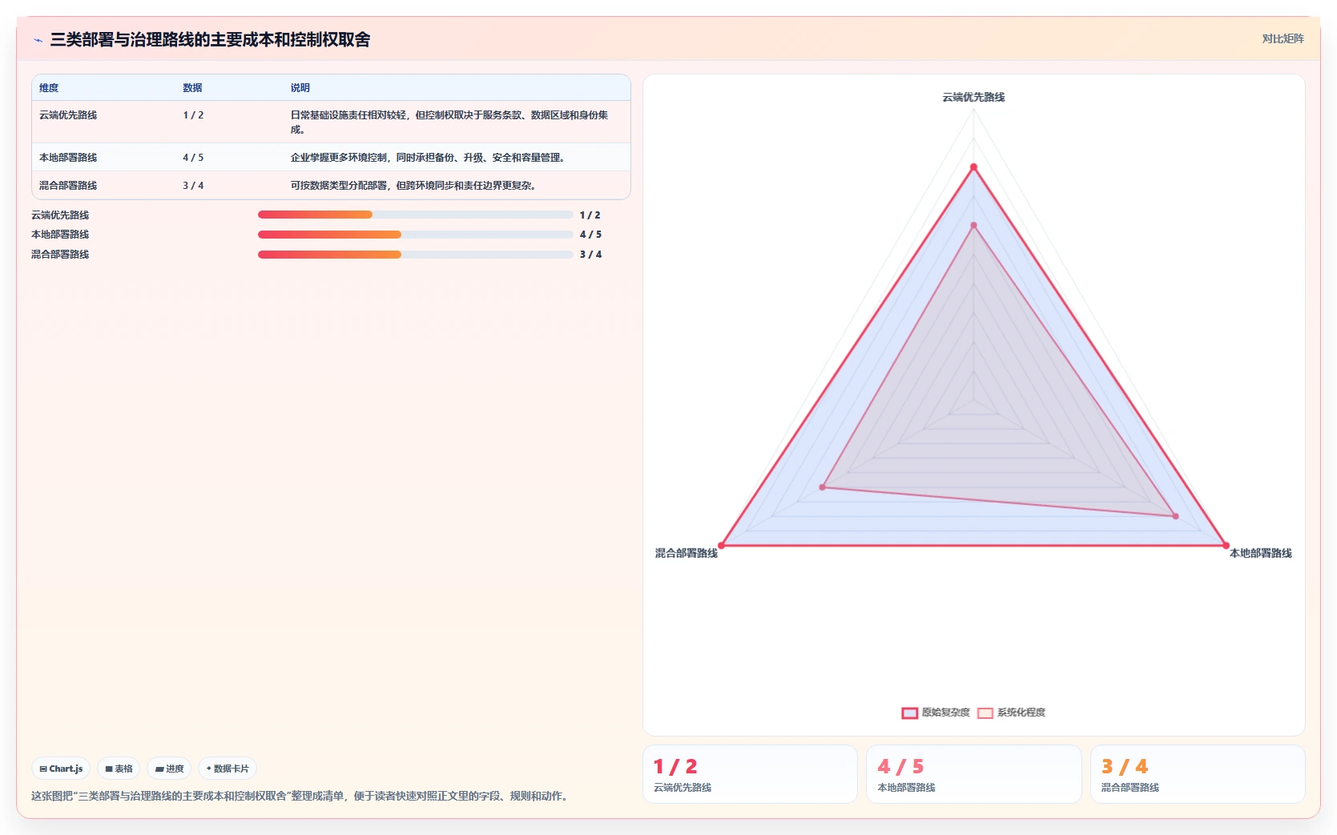Click the icon left of the title
The height and width of the screenshot is (835, 1337).
point(38,40)
